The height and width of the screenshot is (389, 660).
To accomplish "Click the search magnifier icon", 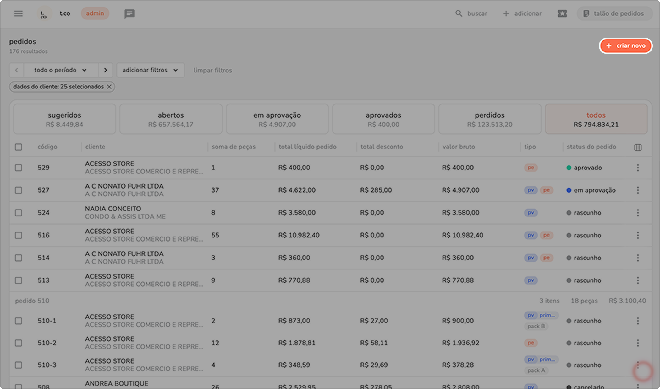I will tap(459, 13).
